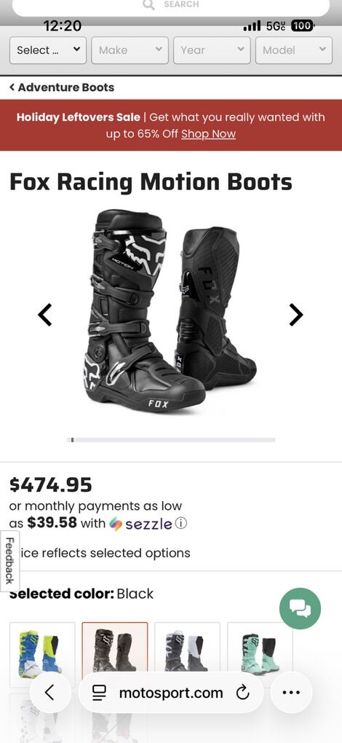
Task: Open the browser three-dots menu
Action: pyautogui.click(x=291, y=693)
